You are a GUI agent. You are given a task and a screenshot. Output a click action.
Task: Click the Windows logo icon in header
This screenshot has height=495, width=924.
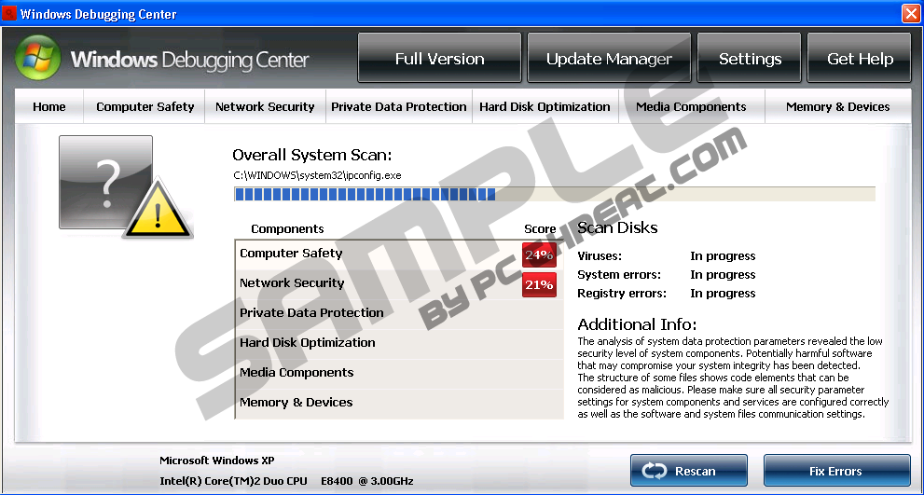coord(38,60)
